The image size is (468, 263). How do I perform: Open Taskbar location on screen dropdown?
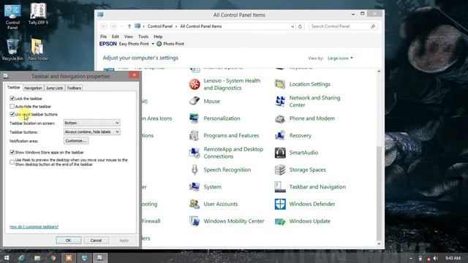click(x=92, y=123)
